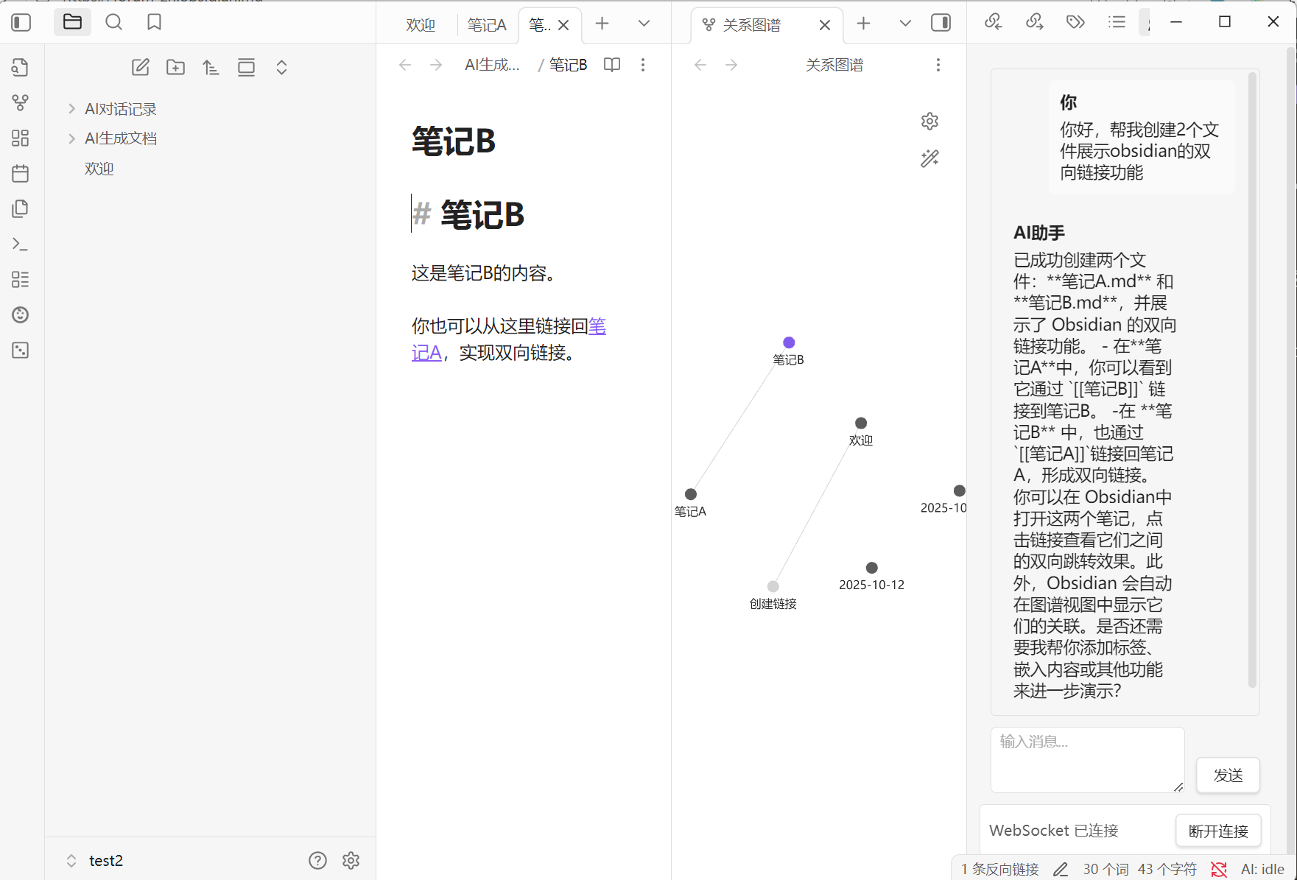Click the message input field
Image resolution: width=1297 pixels, height=880 pixels.
(x=1086, y=759)
